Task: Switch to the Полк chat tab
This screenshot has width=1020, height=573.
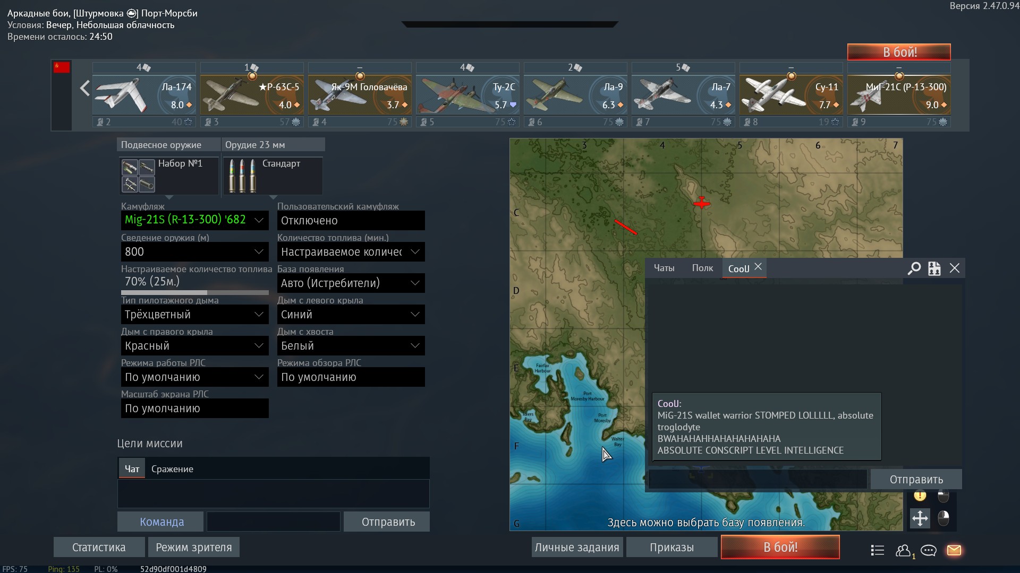Action: coord(702,268)
